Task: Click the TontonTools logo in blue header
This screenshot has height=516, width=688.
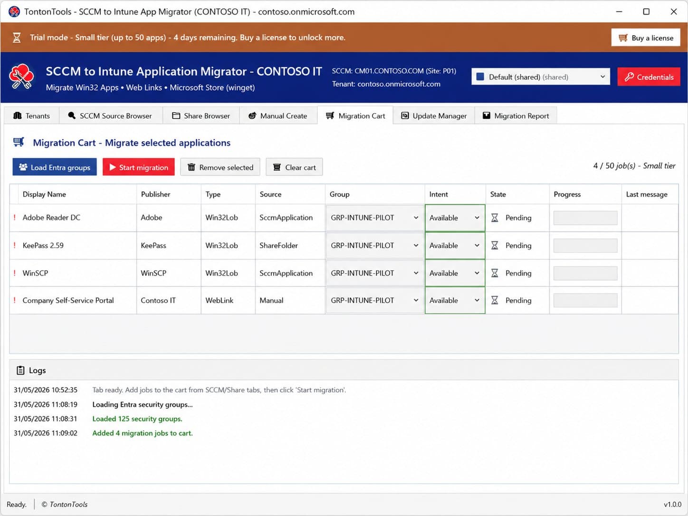Action: tap(21, 77)
